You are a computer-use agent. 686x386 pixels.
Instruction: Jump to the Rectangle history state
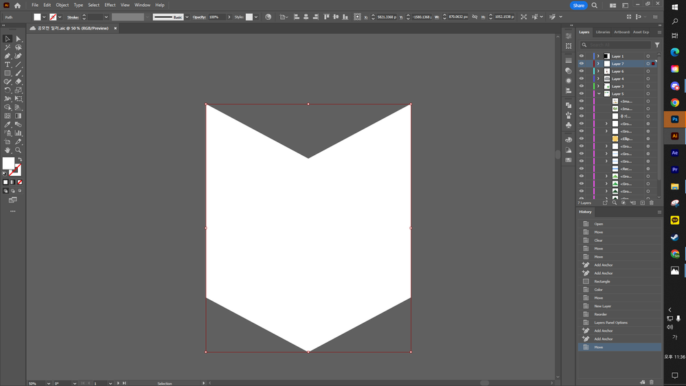tap(602, 282)
